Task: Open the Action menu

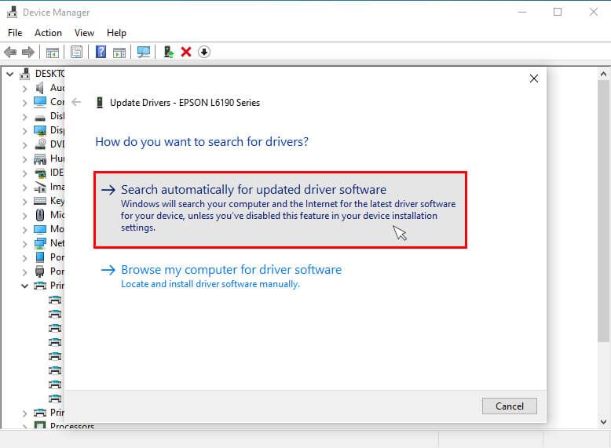Action: tap(48, 33)
